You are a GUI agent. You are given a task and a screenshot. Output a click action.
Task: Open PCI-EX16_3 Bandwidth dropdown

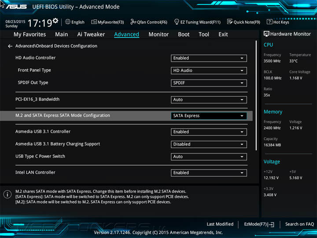click(209, 100)
